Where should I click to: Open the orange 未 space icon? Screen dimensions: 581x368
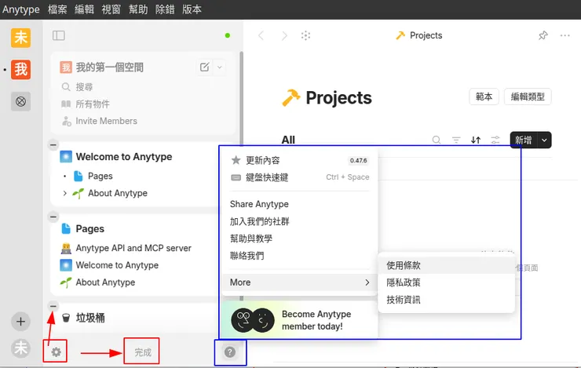click(20, 38)
